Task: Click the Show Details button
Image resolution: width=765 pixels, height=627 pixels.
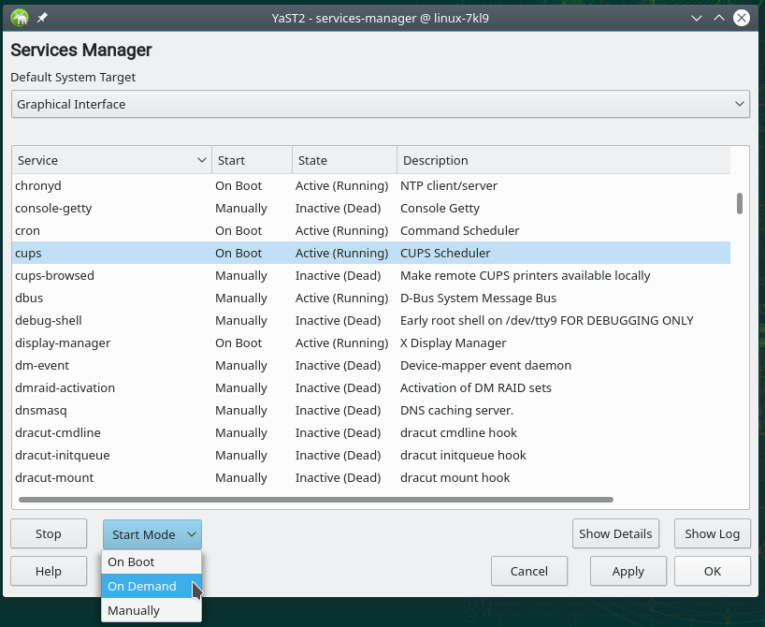Action: point(614,533)
